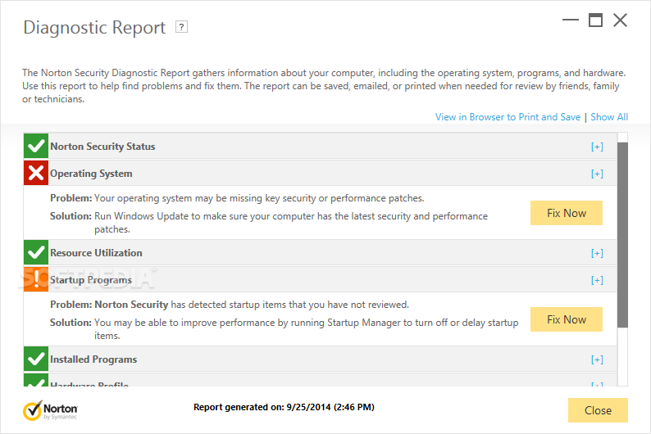Select the Operating System heading
Screen dimensions: 651x434
coord(91,174)
